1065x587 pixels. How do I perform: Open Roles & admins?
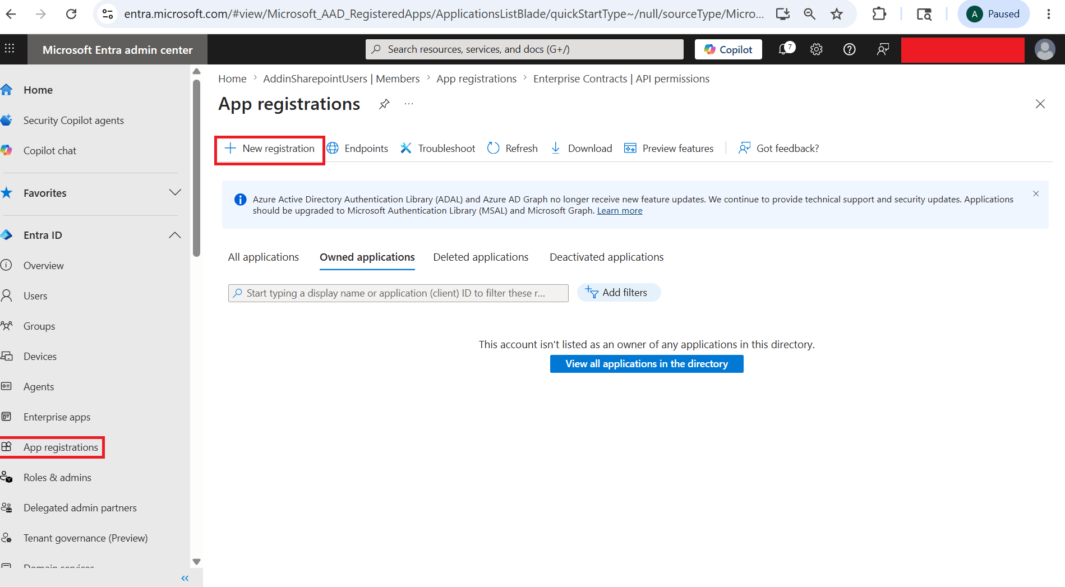point(57,478)
